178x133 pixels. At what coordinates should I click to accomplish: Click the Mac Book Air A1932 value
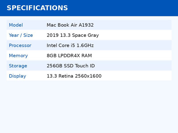click(x=70, y=25)
